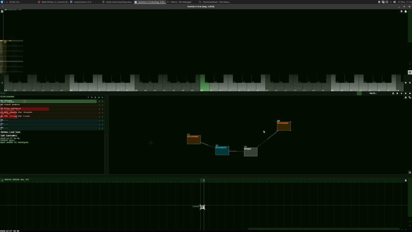Select the 01 MetaModule module
412x232 pixels.
pos(194,140)
